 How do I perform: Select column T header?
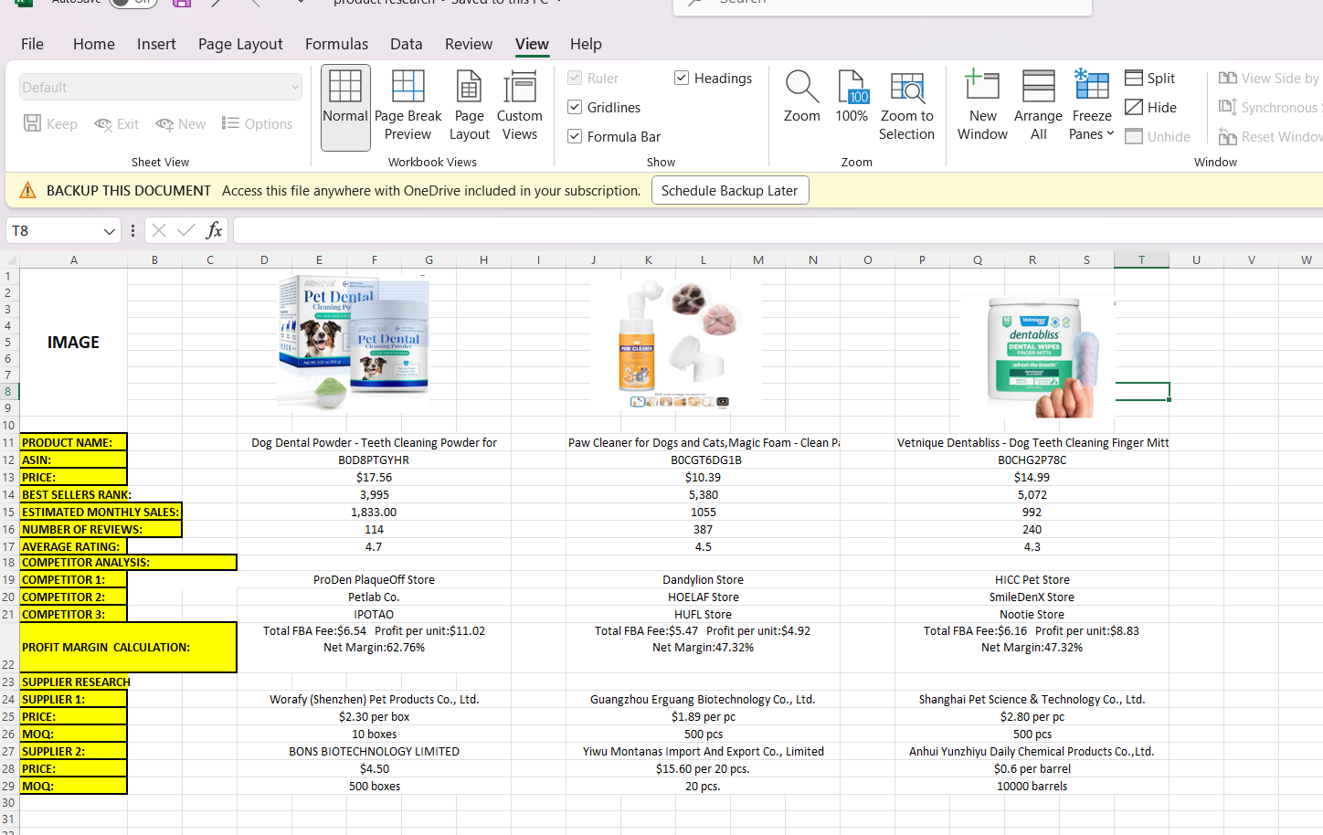tap(1141, 260)
